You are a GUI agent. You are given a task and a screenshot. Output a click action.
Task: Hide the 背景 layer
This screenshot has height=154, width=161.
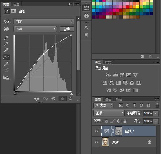(97, 142)
